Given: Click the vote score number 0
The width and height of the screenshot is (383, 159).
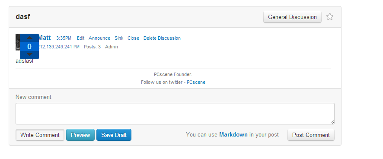Looking at the screenshot, I should pyautogui.click(x=29, y=46).
